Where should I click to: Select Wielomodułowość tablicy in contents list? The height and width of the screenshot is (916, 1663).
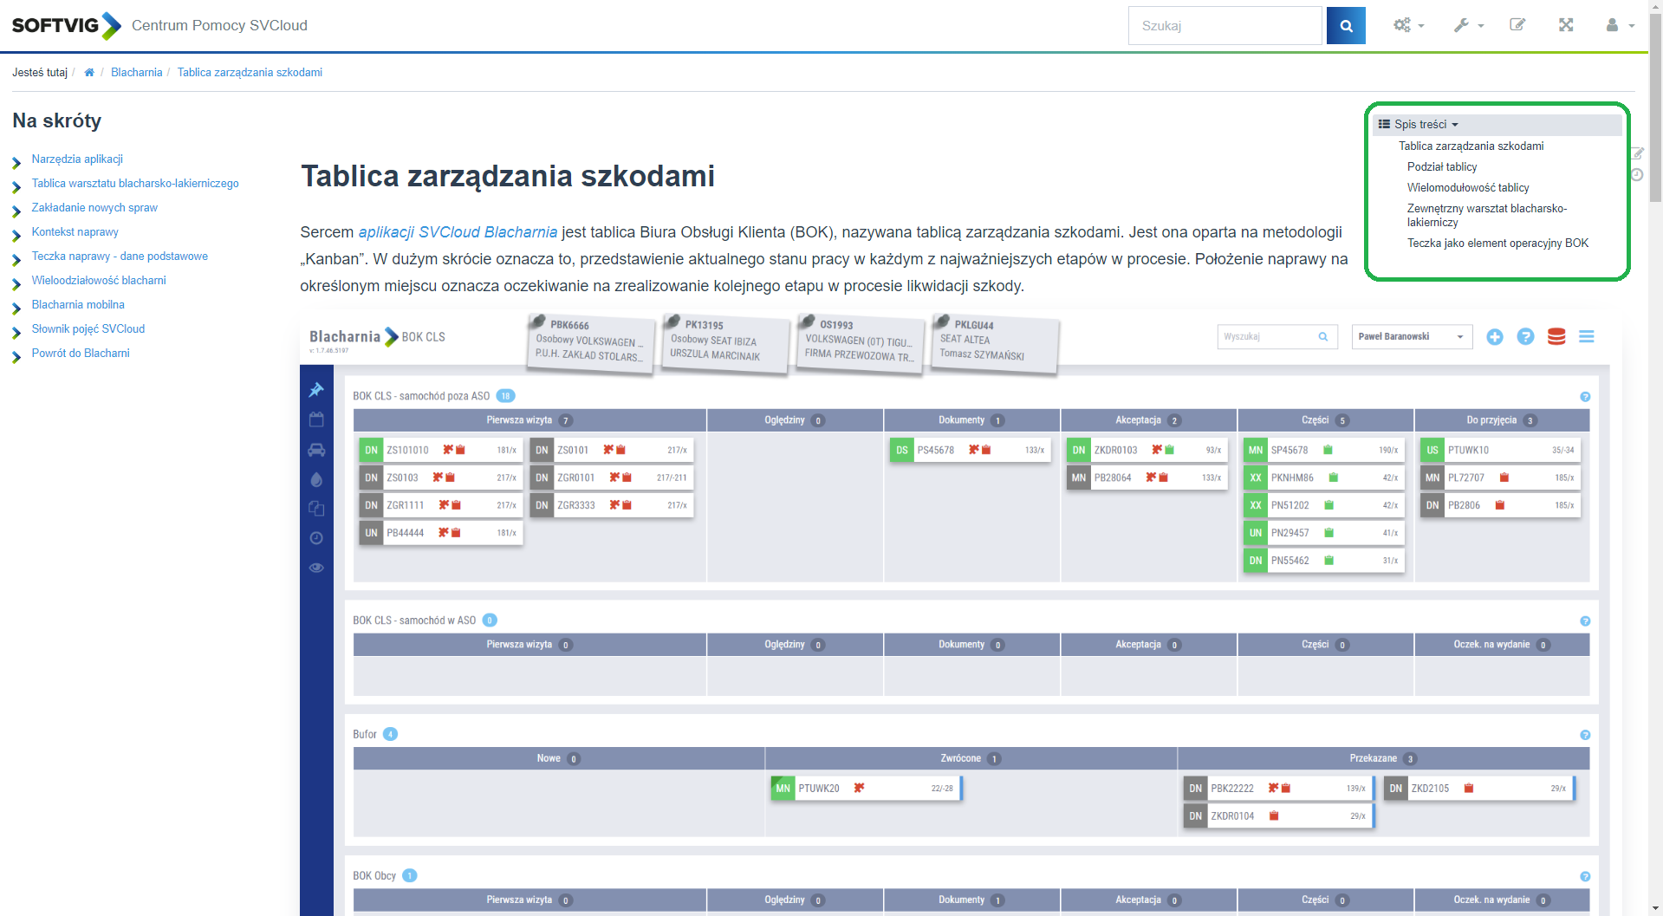(x=1467, y=188)
